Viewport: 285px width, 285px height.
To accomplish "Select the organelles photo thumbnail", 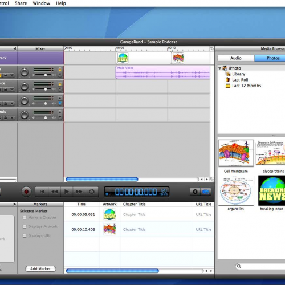I will [236, 190].
